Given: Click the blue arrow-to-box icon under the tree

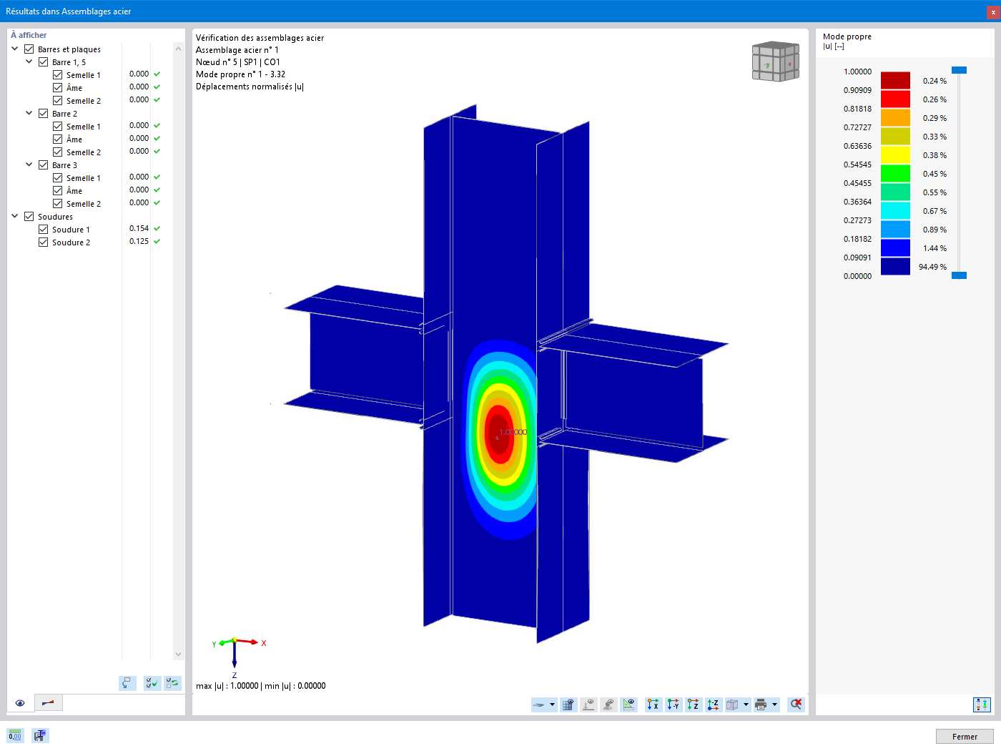Looking at the screenshot, I should coord(127,683).
